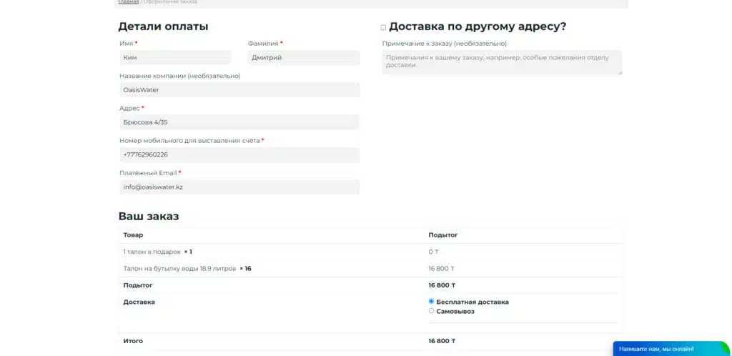Screen dimensions: 732x356
Task: Click the Ваш заказ heading
Action: [149, 217]
